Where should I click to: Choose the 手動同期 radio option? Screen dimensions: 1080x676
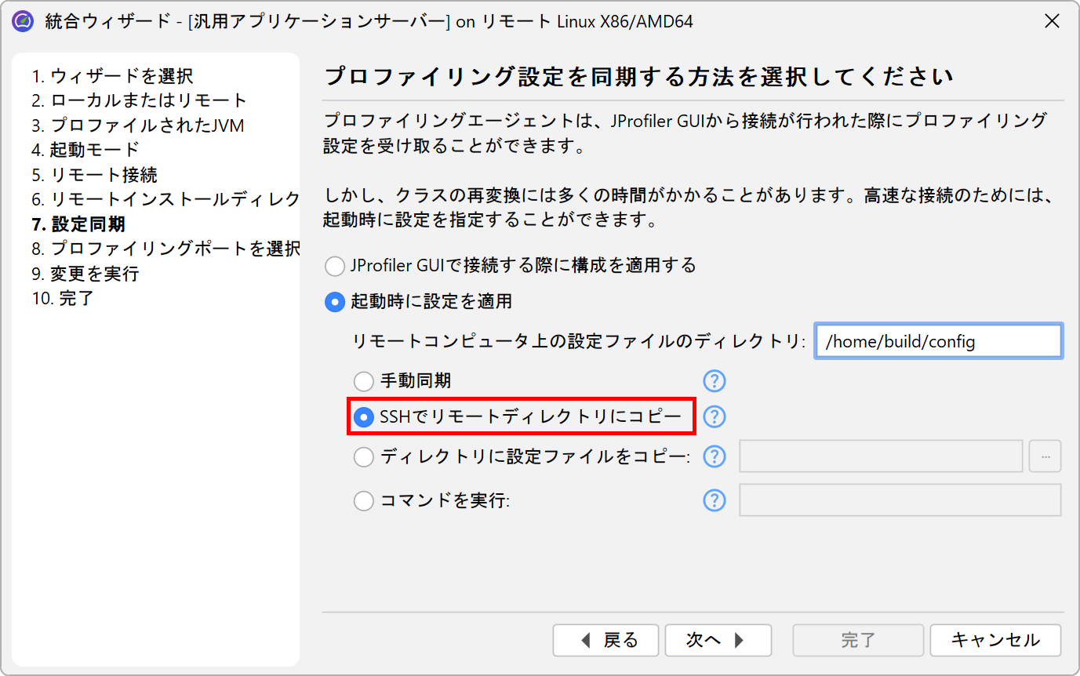point(402,381)
